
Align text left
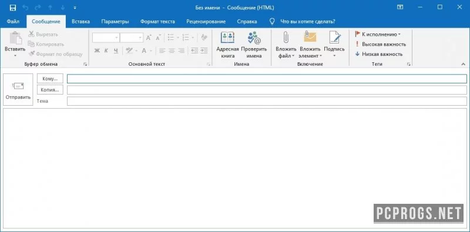[162, 51]
